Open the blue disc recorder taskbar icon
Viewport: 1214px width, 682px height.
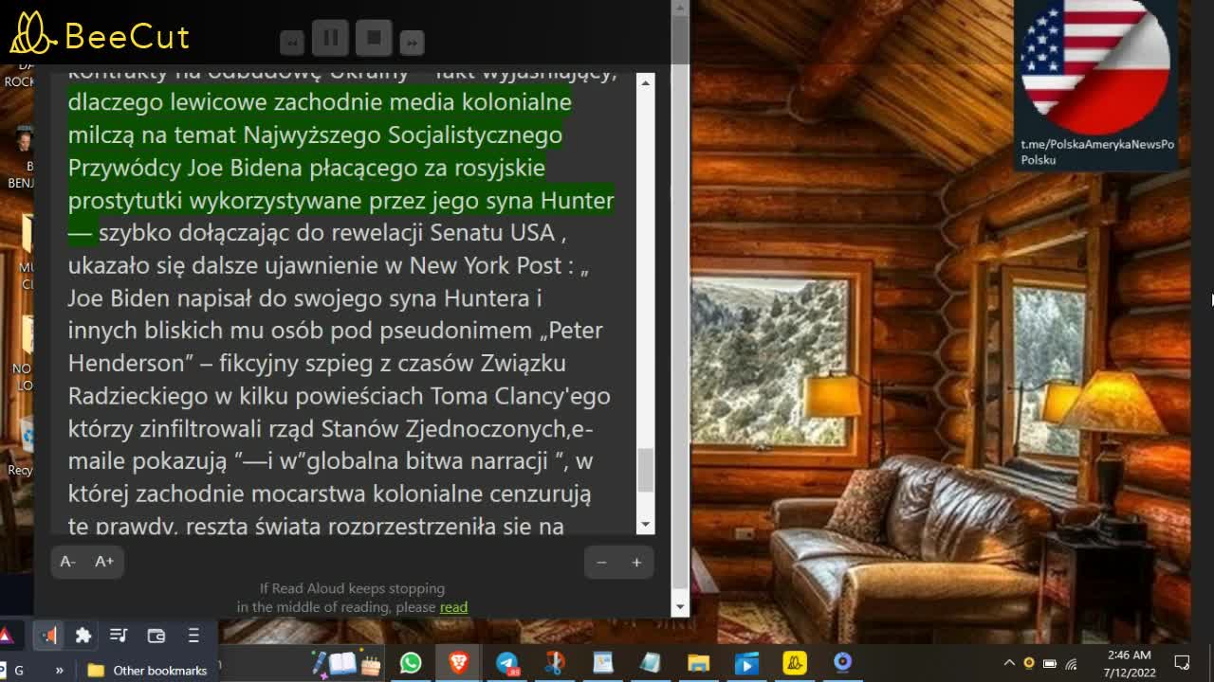pyautogui.click(x=842, y=662)
